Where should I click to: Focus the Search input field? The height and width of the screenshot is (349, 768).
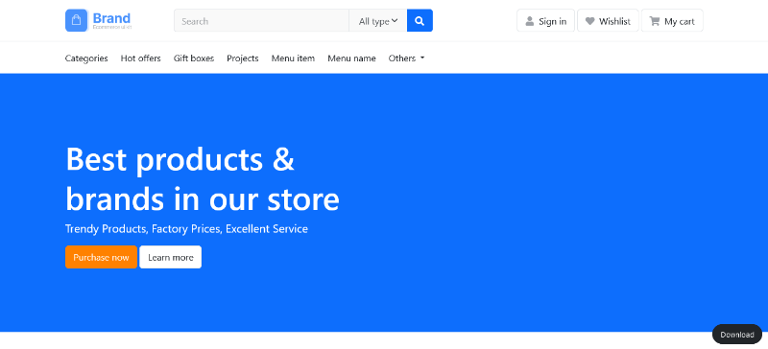pyautogui.click(x=261, y=20)
